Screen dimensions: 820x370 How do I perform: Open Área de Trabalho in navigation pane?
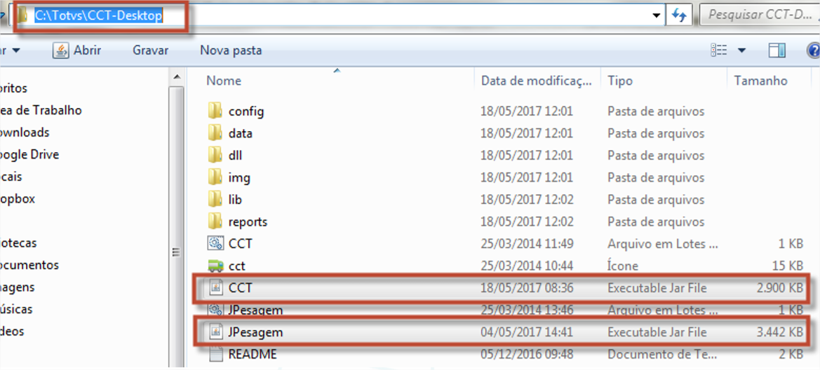point(41,111)
